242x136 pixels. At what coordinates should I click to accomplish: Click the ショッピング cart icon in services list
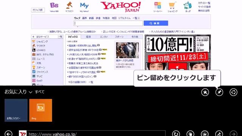[x=34, y=42]
